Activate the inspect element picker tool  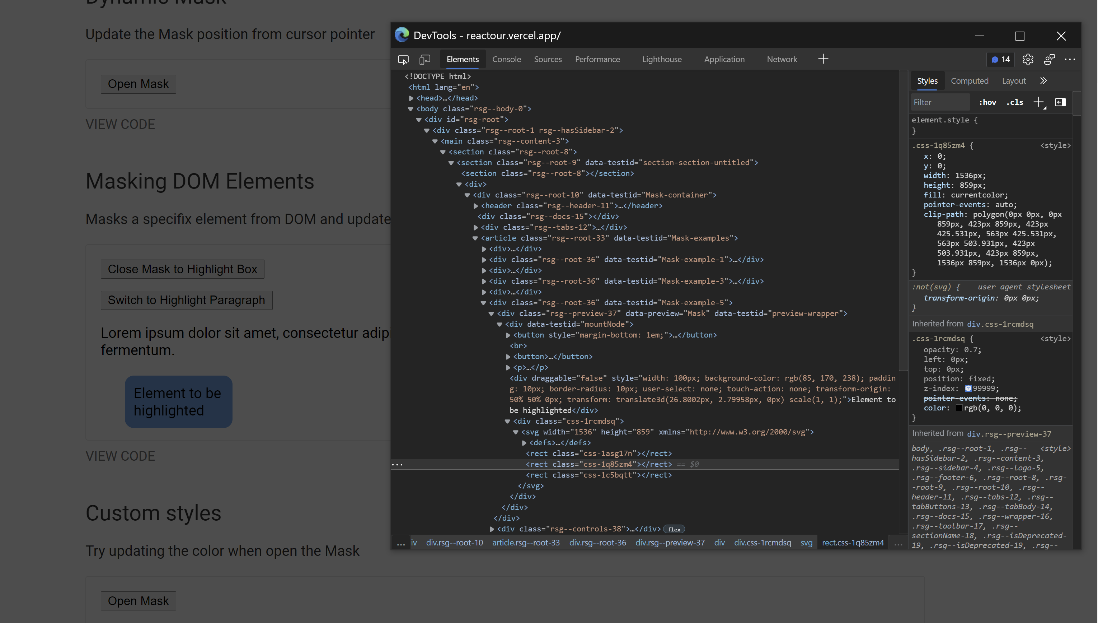click(403, 60)
